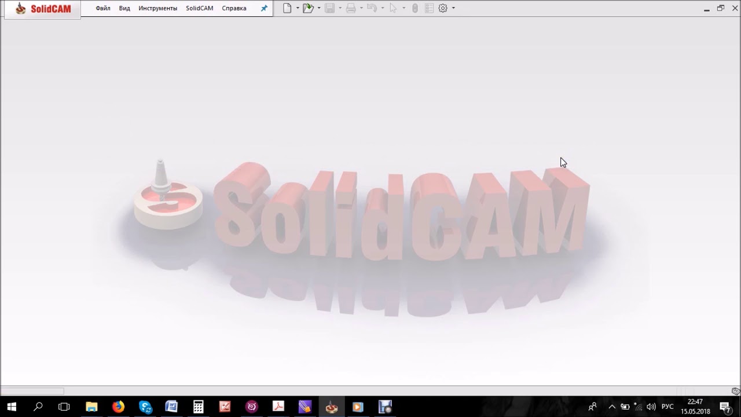Open the purple pencil app on taskbar

(305, 407)
